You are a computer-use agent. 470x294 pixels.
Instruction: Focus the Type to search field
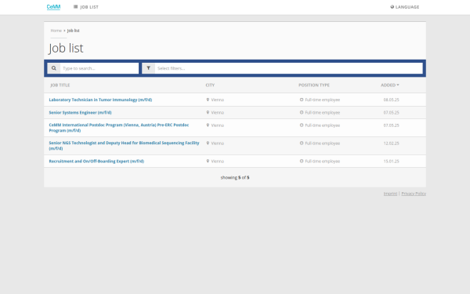coord(99,68)
